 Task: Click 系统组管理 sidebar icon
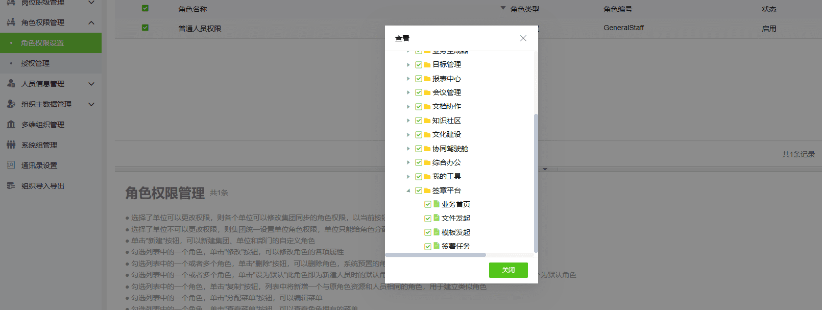pyautogui.click(x=11, y=145)
